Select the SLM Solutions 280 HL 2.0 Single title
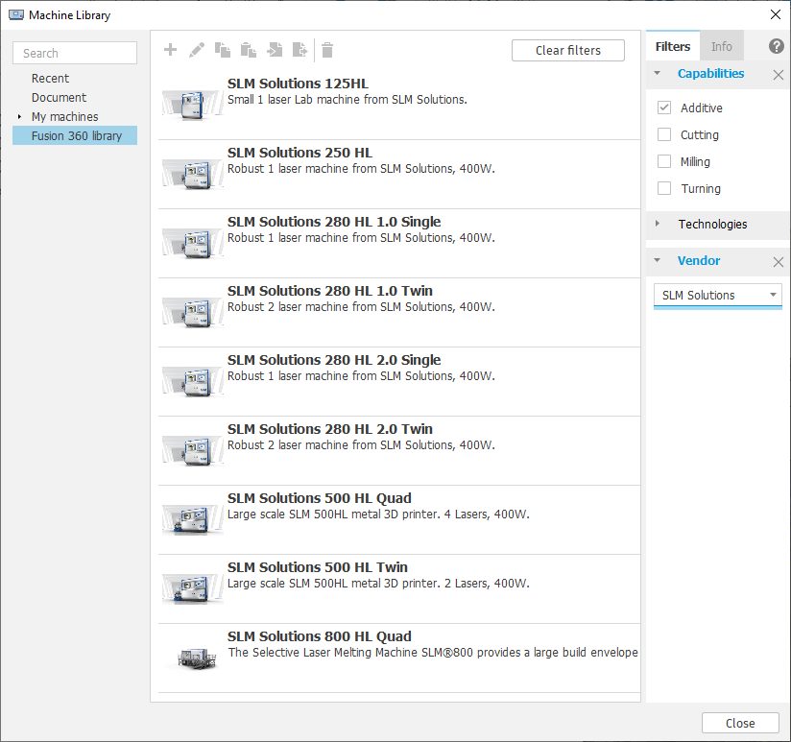Image resolution: width=791 pixels, height=742 pixels. coord(334,360)
